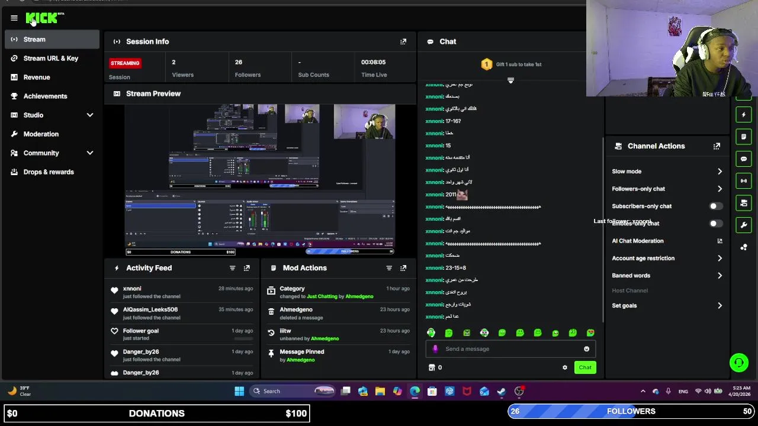
Task: Open AI Chat Moderation link
Action: [667, 241]
